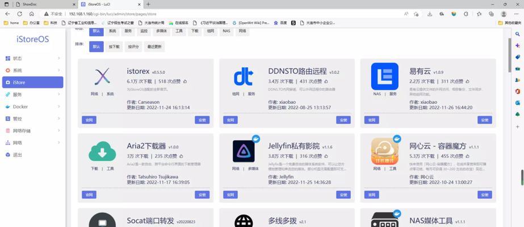
Task: Like istorex with the thumbs-up icon
Action: (x=185, y=82)
